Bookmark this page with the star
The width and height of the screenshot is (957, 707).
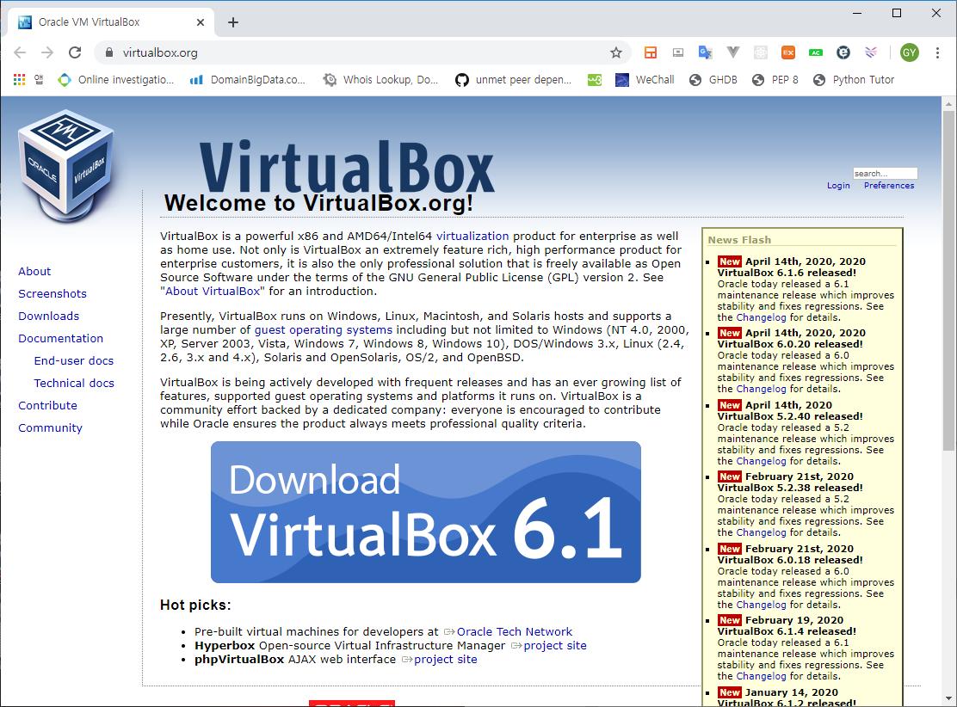coord(616,52)
